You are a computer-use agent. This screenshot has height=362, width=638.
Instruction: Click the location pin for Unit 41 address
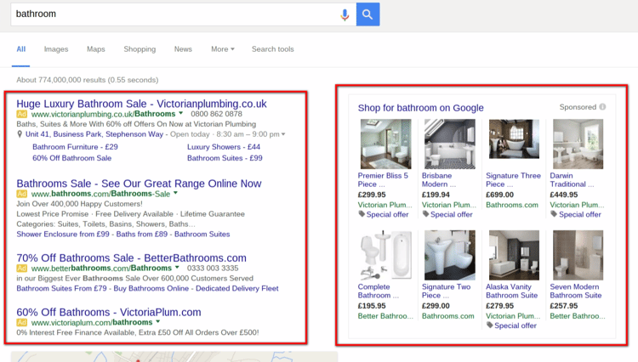pos(20,134)
